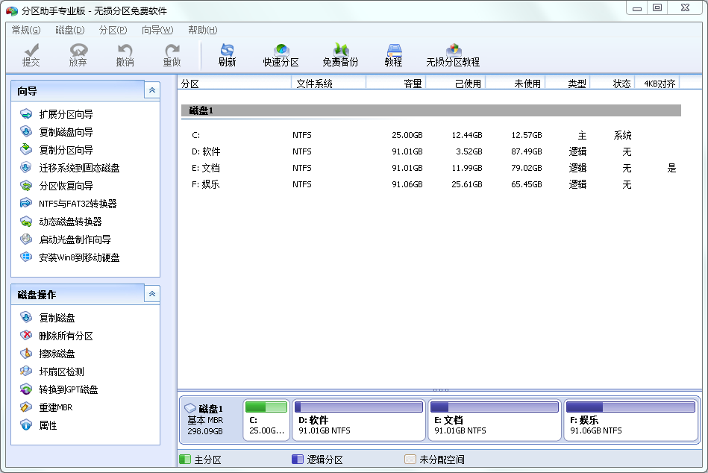Select D: 软件 block in disk map
The width and height of the screenshot is (708, 473).
coord(359,420)
